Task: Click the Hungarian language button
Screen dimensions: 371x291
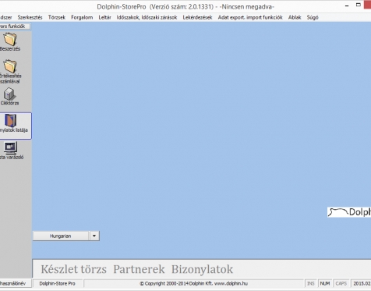Action: (61, 236)
